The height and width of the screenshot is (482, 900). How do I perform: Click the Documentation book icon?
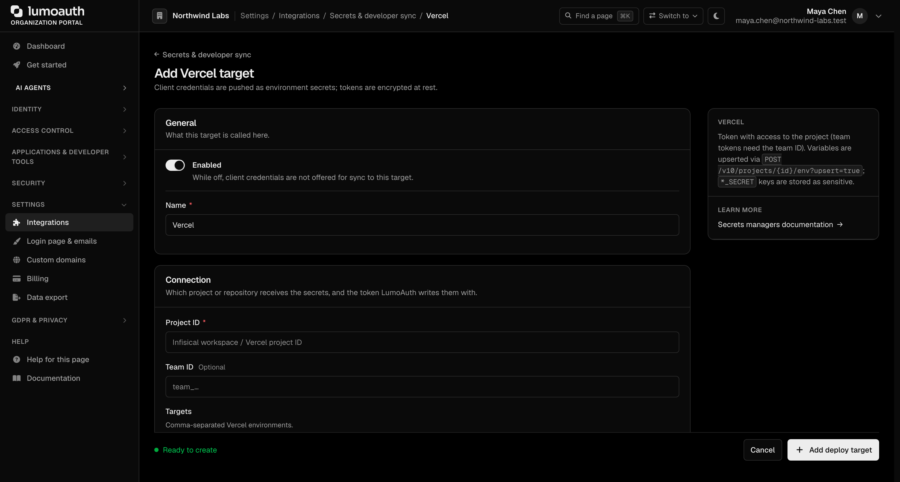point(16,378)
